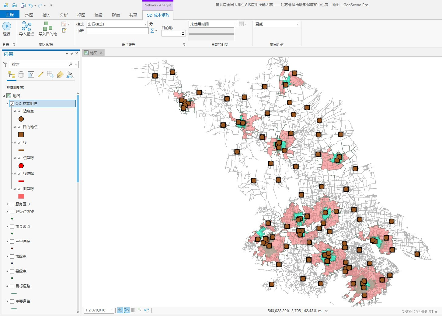
Task: Click the save project icon in quick toolbar
Action: coord(23,5)
